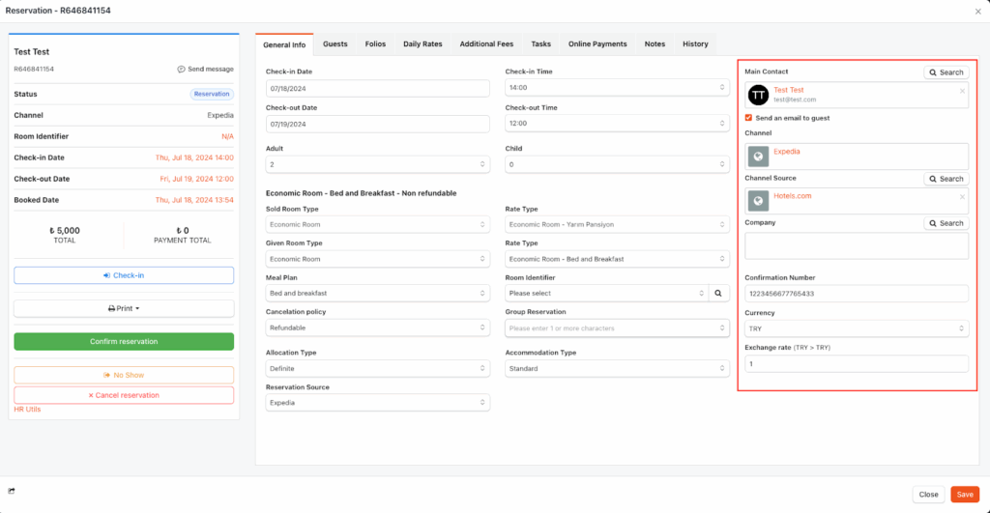Switch to the Daily Rates tab

pyautogui.click(x=422, y=43)
